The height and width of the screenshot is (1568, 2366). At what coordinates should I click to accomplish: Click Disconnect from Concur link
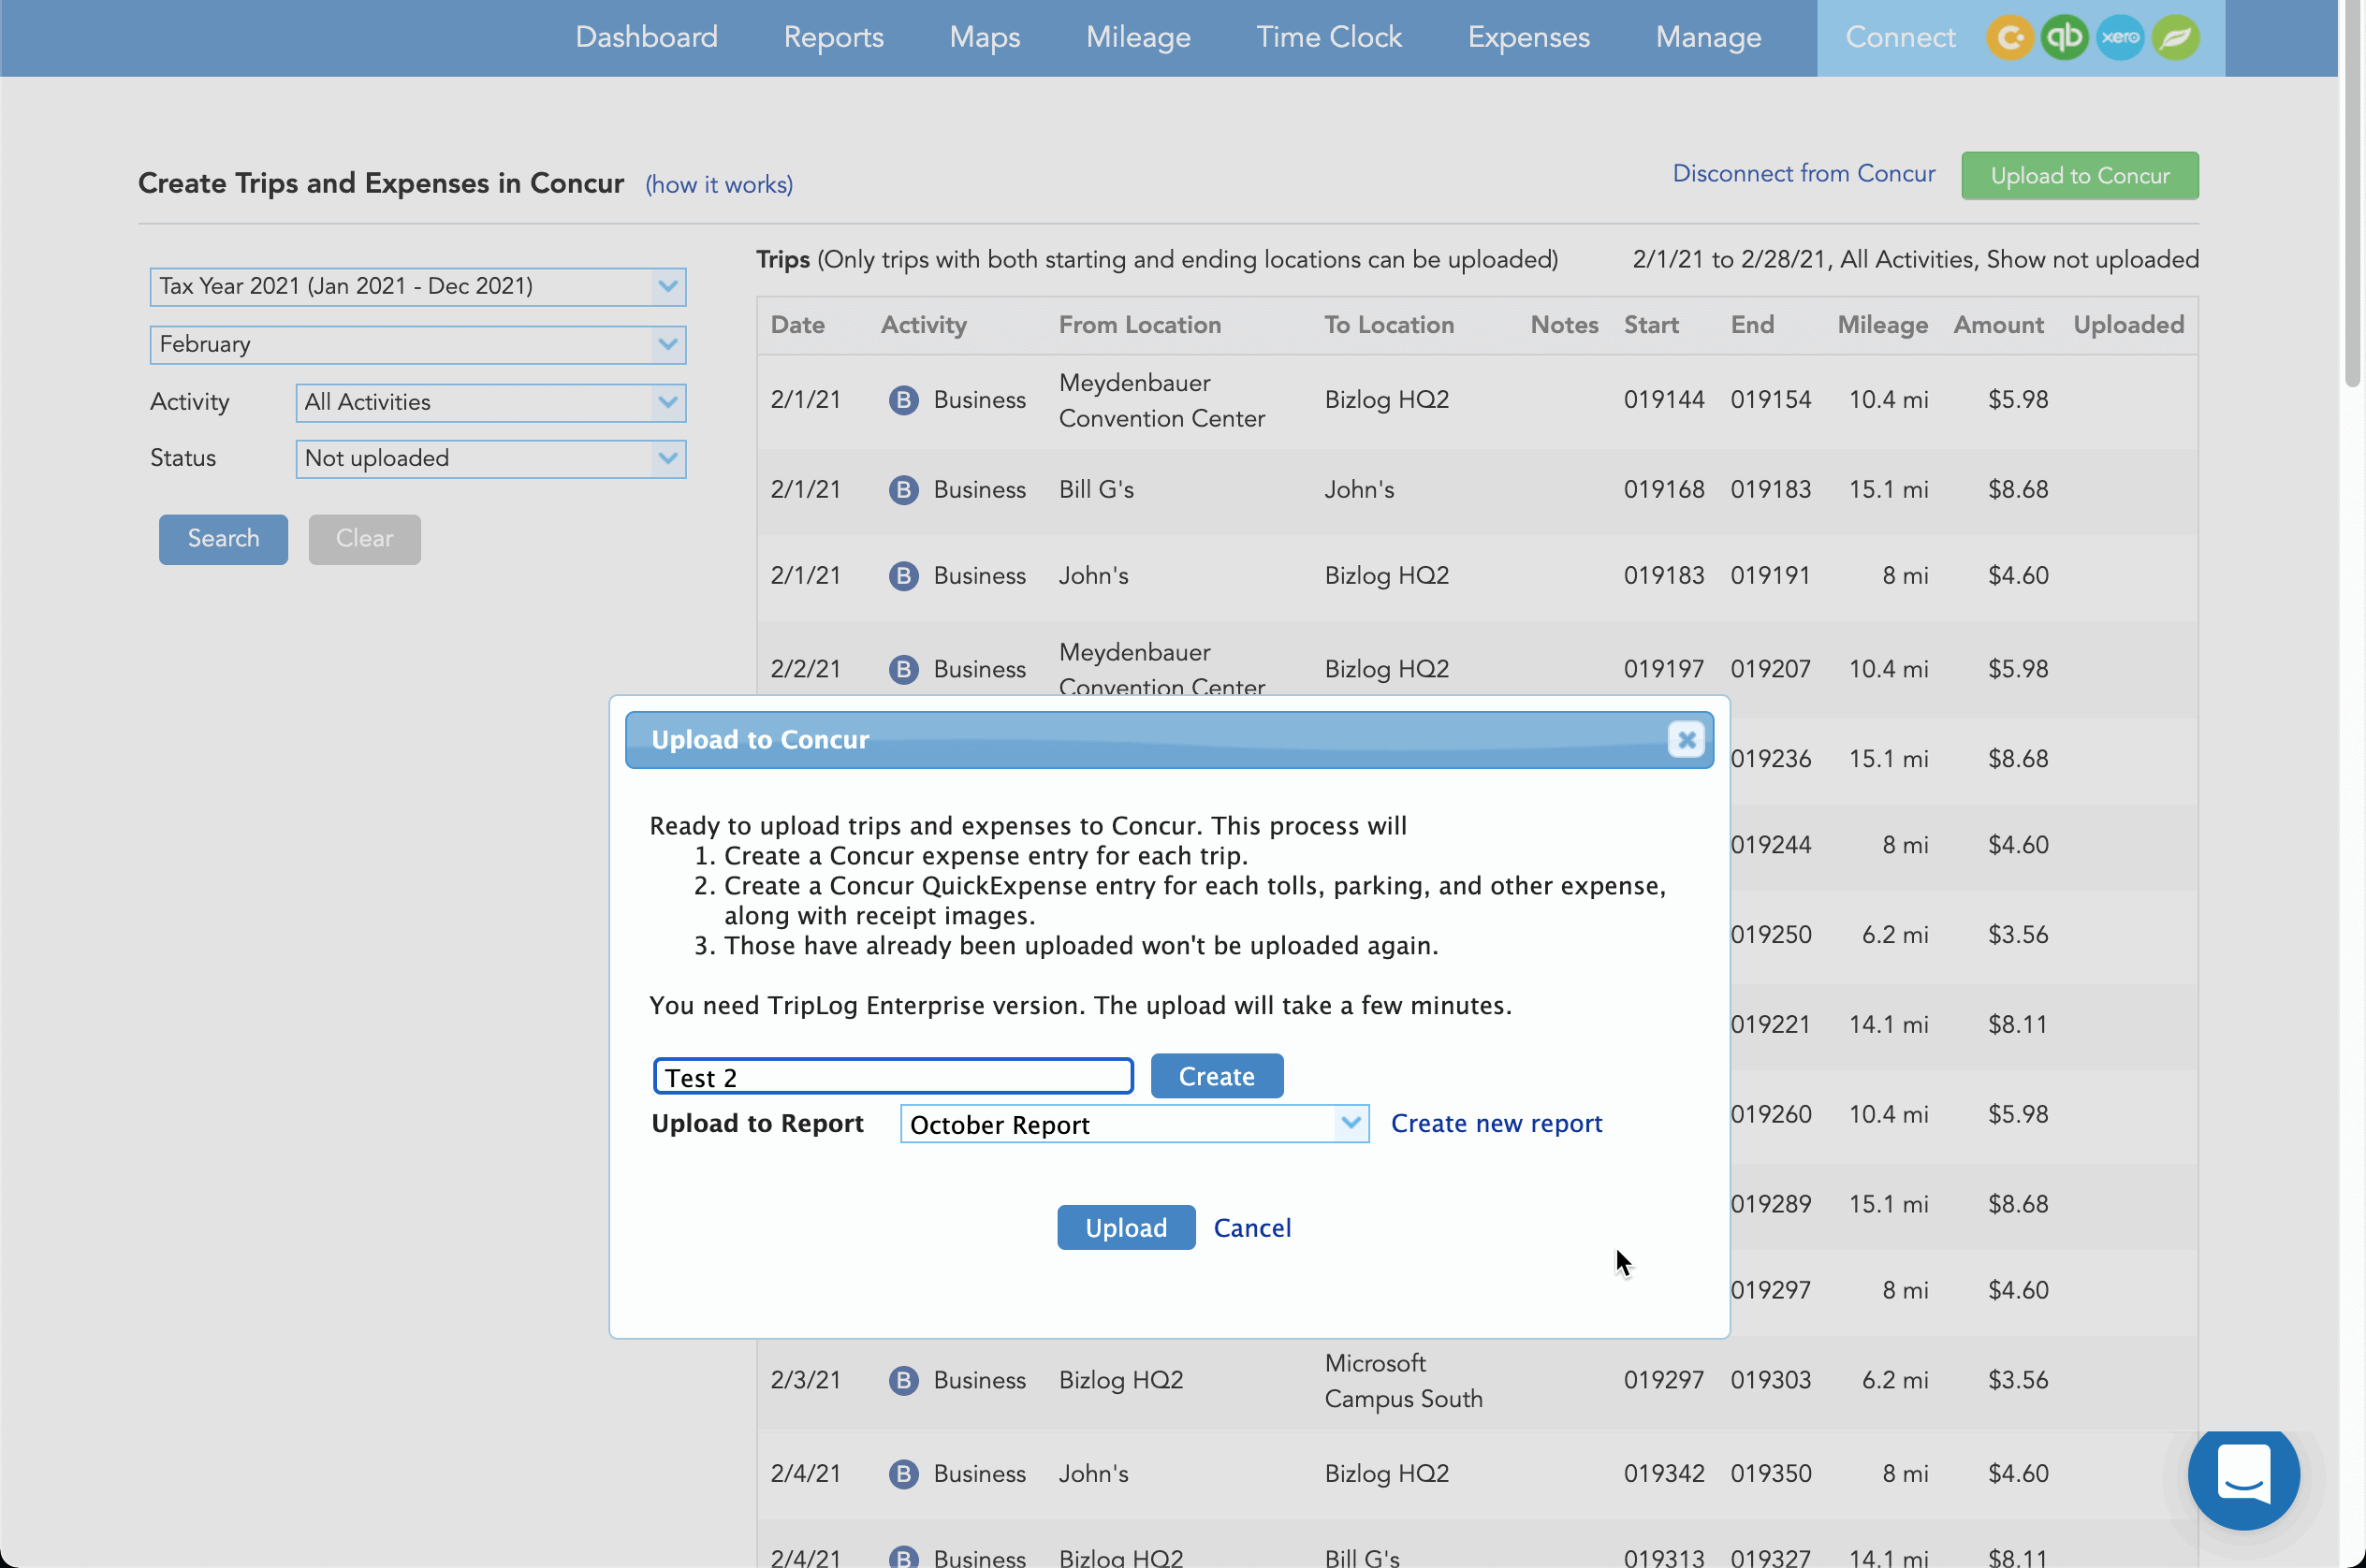[x=1804, y=174]
